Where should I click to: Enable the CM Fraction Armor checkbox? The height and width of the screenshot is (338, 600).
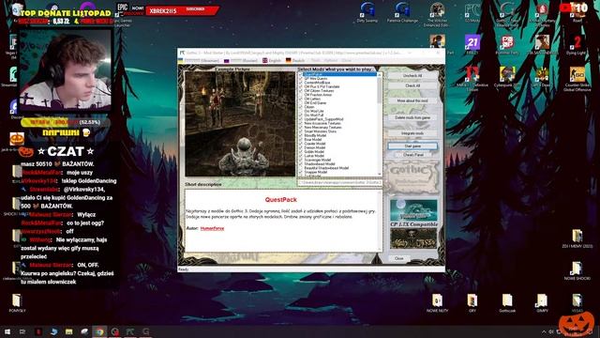tap(301, 95)
